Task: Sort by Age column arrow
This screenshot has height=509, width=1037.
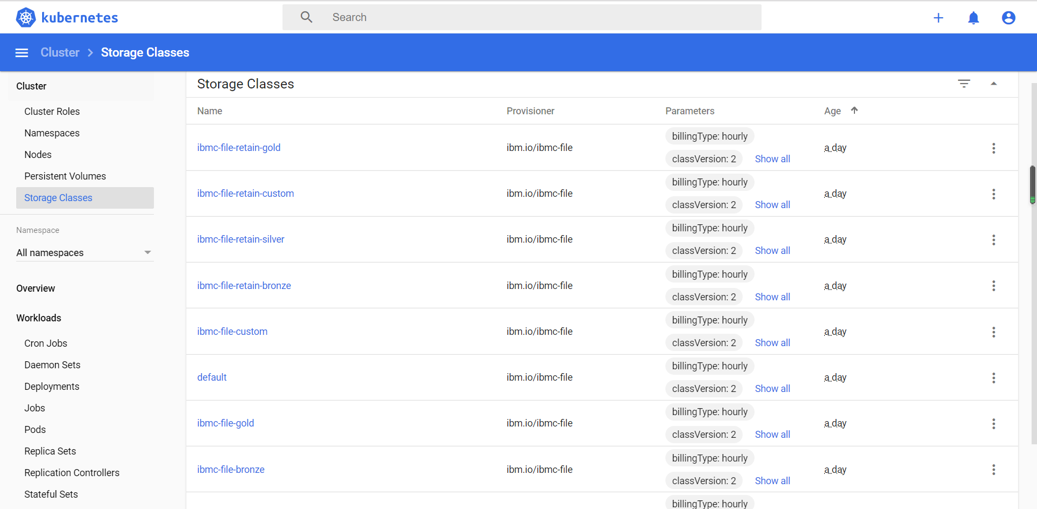Action: tap(854, 111)
